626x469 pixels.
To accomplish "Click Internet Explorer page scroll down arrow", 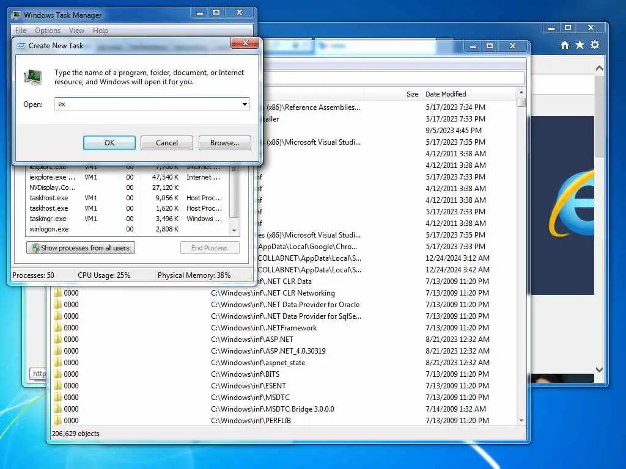I will tap(599, 369).
